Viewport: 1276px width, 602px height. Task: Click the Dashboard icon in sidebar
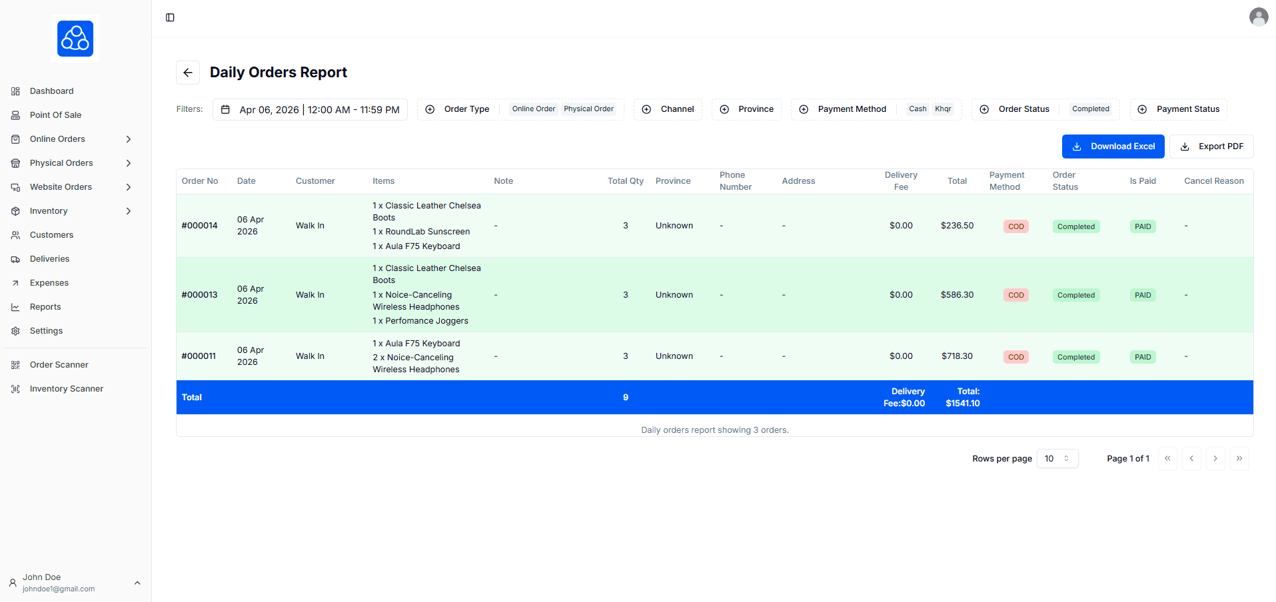point(15,91)
